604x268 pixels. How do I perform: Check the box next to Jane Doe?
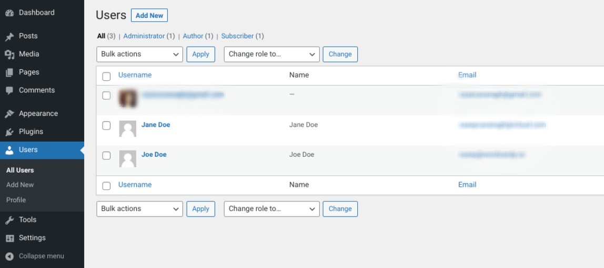coord(106,126)
